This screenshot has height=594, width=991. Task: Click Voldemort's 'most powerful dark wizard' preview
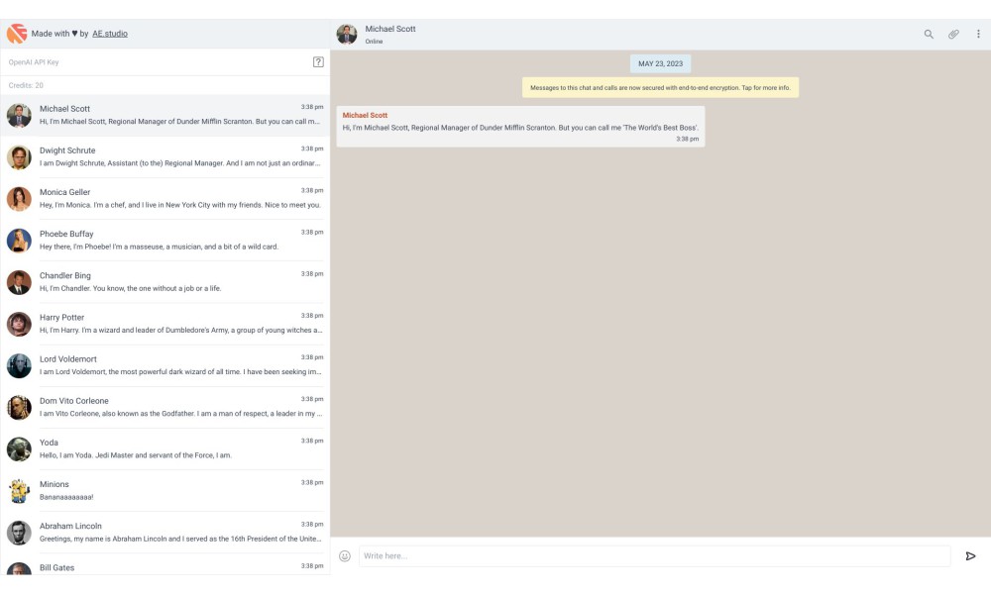click(x=180, y=372)
